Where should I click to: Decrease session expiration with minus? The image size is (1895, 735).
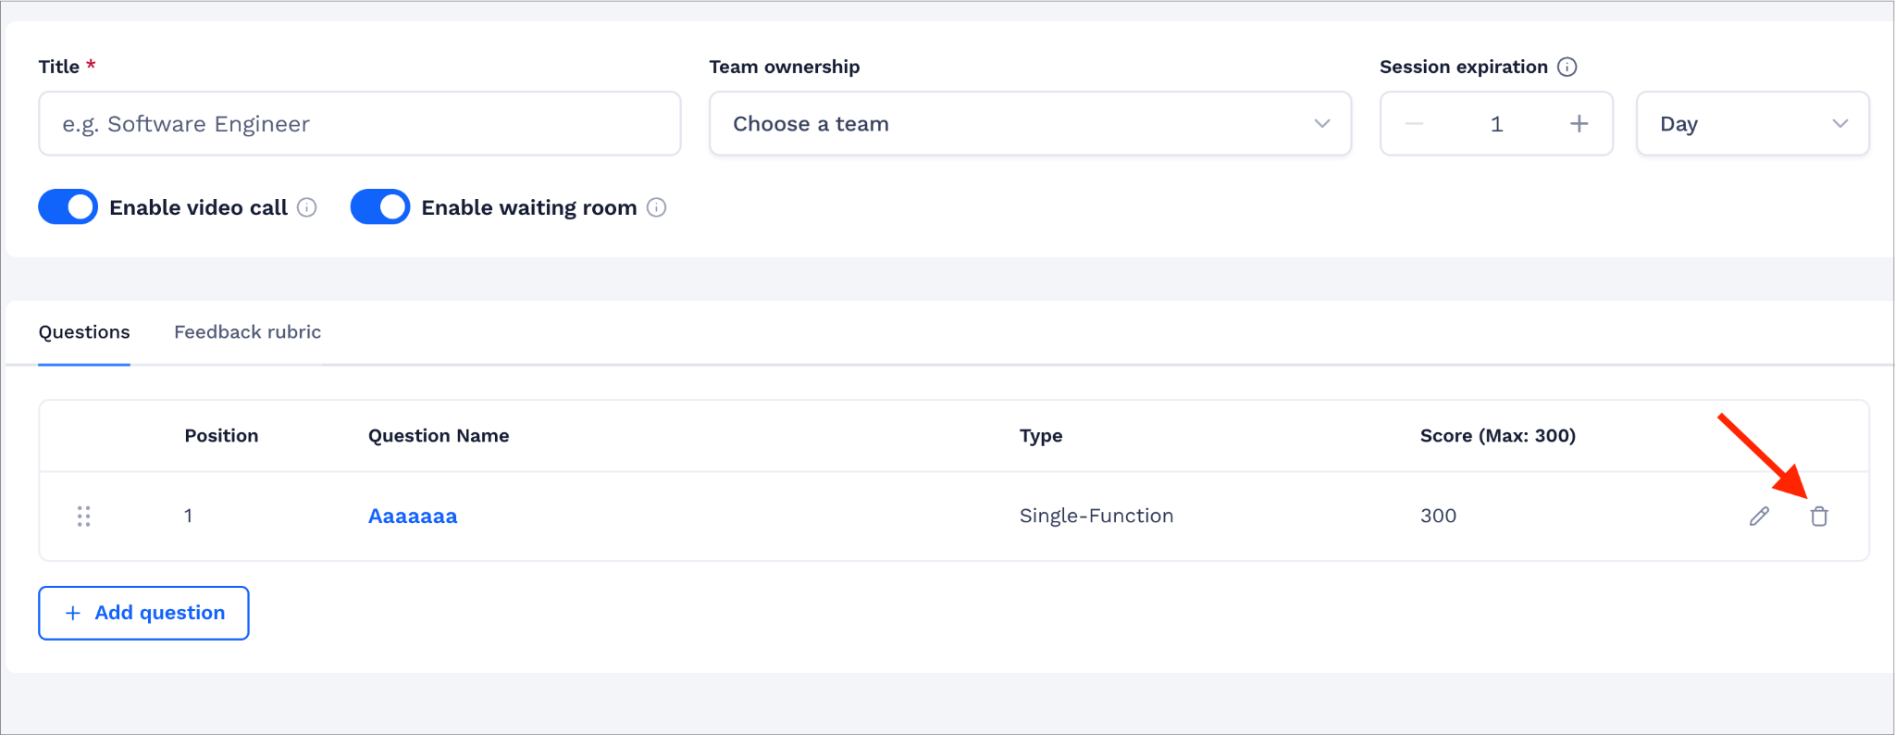click(1414, 123)
